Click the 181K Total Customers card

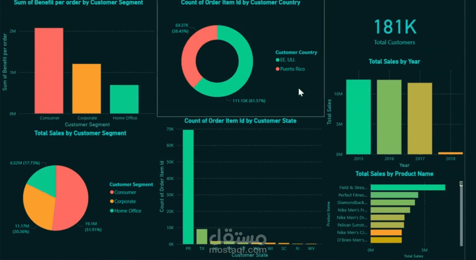pyautogui.click(x=394, y=32)
